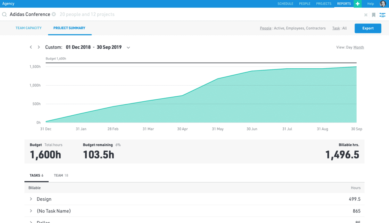This screenshot has height=223, width=389.
Task: Toggle the Task filter set to All
Action: click(339, 28)
